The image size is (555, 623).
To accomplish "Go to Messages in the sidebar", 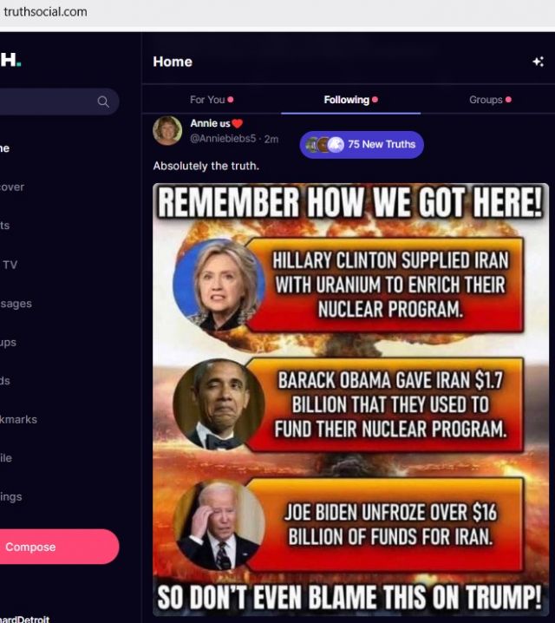I will 16,304.
